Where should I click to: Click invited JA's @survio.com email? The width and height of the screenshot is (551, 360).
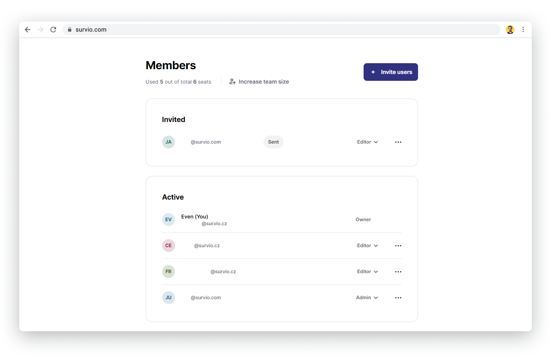[x=206, y=142]
